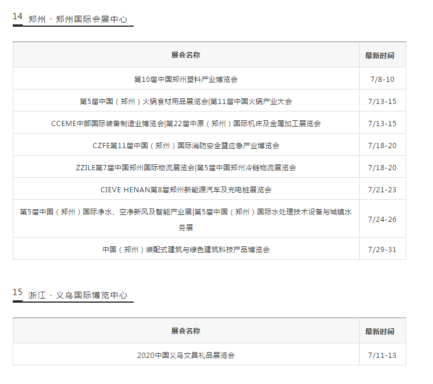Viewport: 433px width, 384px height.
Task: Click date 7/18-20 in the ZZILE row
Action: point(382,168)
